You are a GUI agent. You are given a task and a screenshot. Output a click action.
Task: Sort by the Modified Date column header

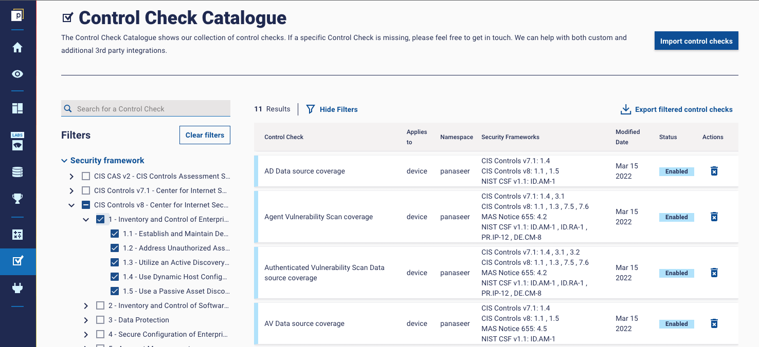tap(627, 137)
